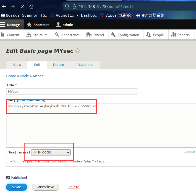
Task: Click the insecure connection padlock icon
Action: [74, 6]
